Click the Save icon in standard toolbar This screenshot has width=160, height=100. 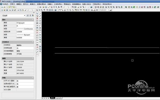7,10
